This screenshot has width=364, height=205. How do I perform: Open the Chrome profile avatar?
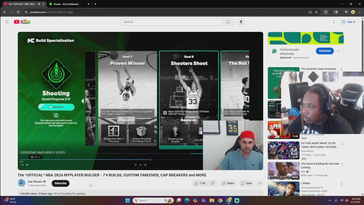pos(353,12)
